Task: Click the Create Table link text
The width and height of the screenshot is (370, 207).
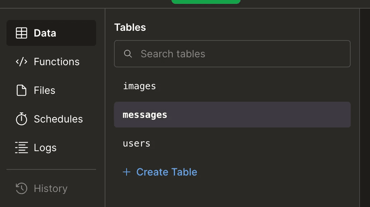Action: click(167, 172)
